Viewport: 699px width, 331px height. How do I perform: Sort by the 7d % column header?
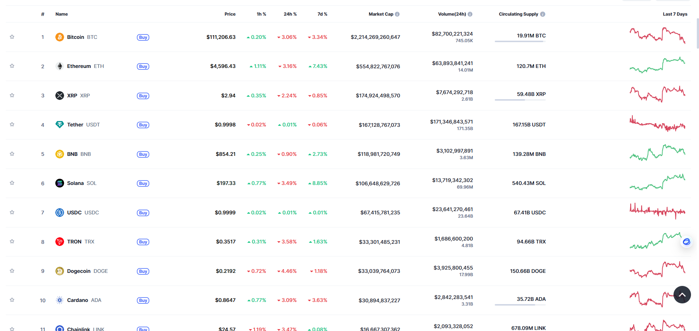[x=322, y=14]
